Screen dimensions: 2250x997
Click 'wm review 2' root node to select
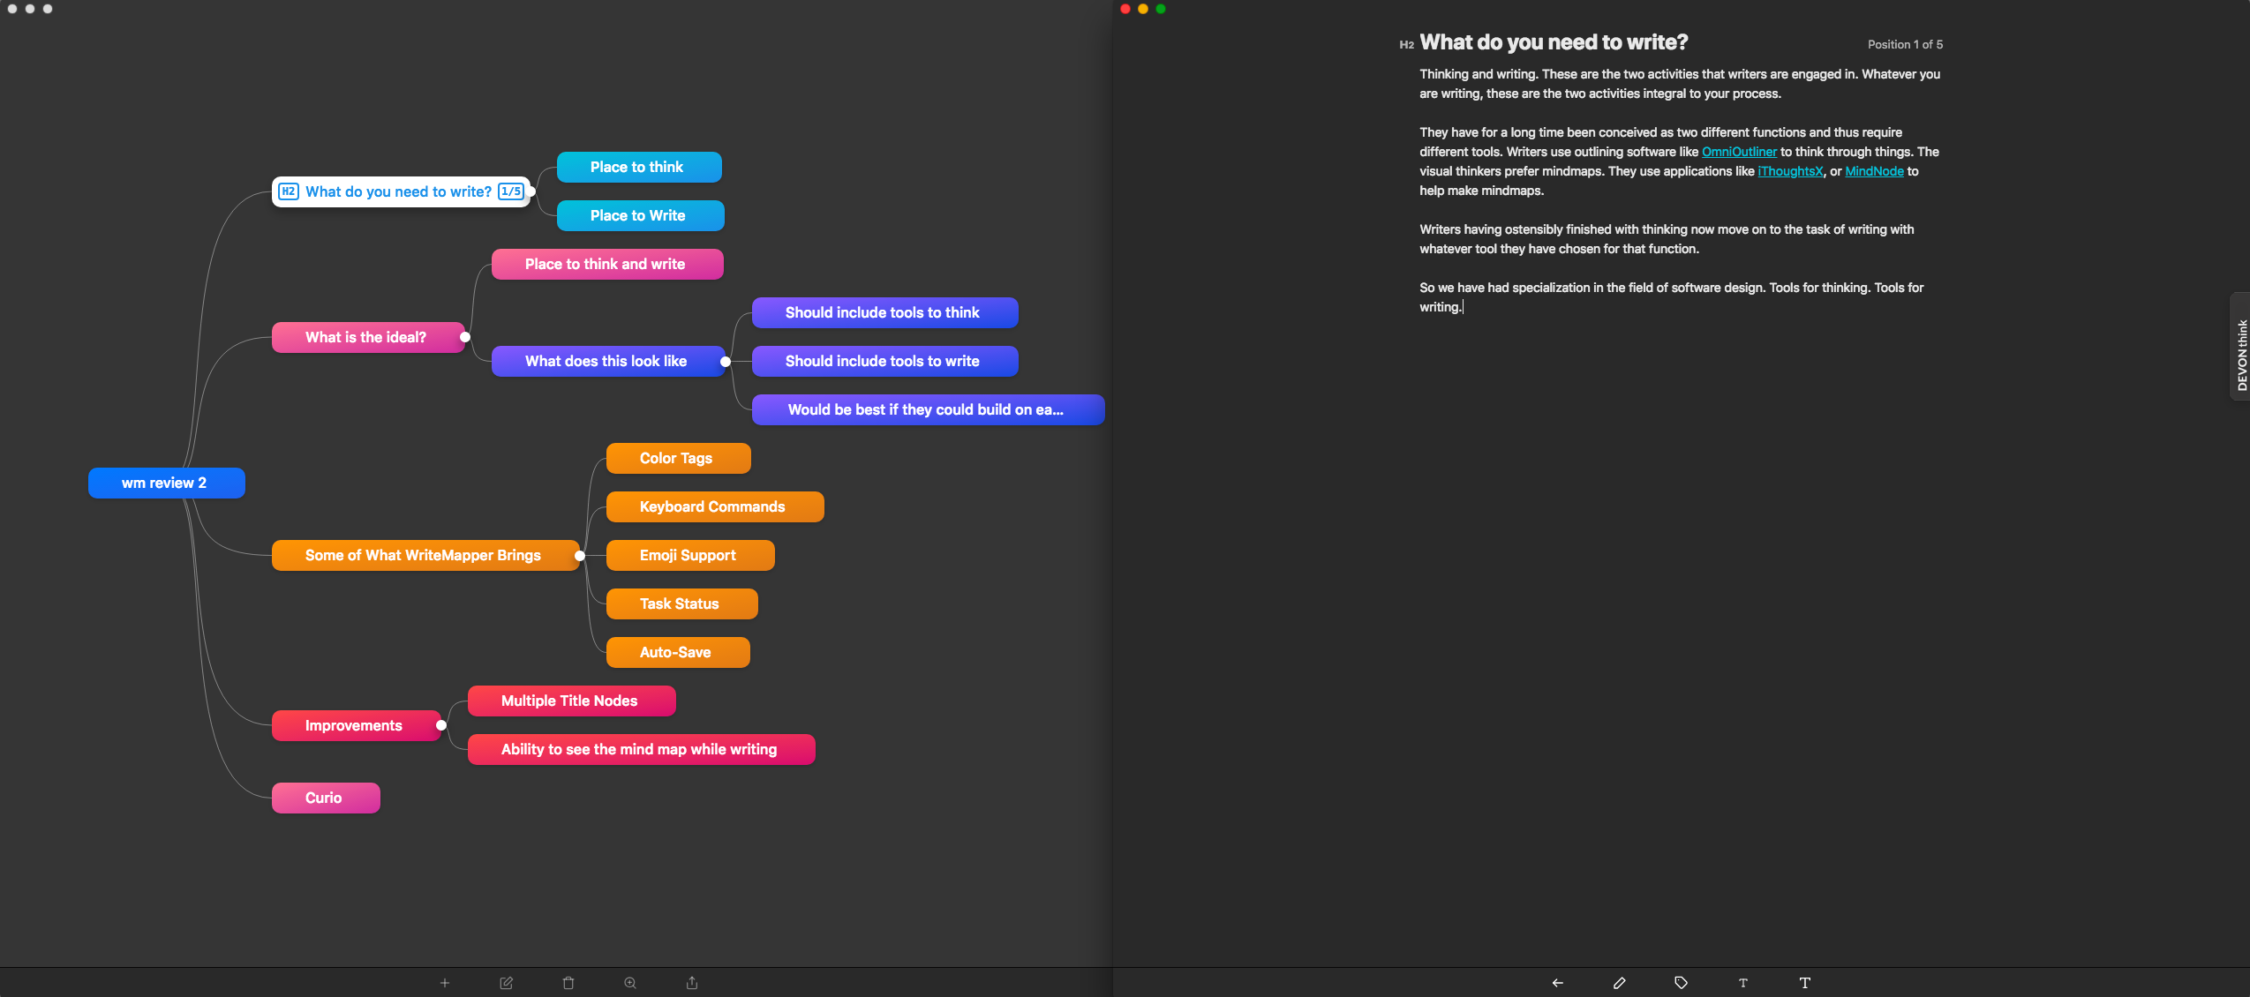[x=165, y=482]
